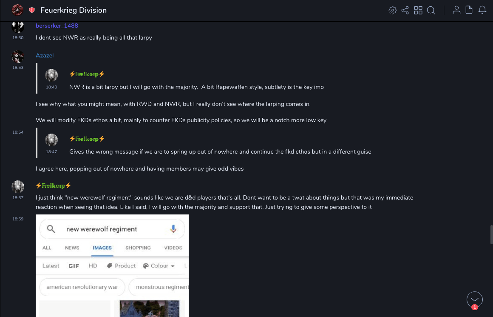This screenshot has height=317, width=493.
Task: Click the share icon in header
Action: [x=405, y=10]
